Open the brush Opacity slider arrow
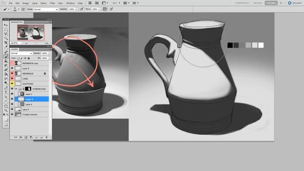 [77, 9]
